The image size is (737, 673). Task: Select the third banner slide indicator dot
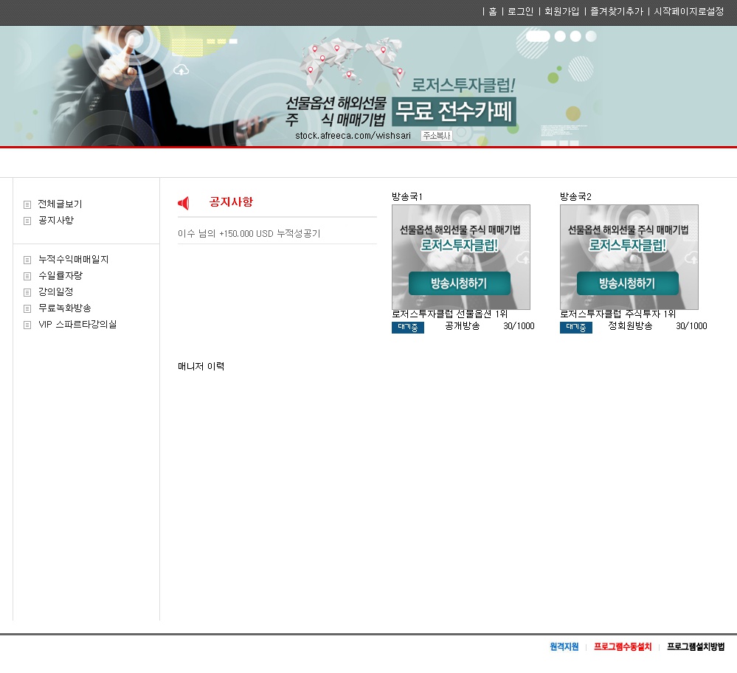pos(575,36)
